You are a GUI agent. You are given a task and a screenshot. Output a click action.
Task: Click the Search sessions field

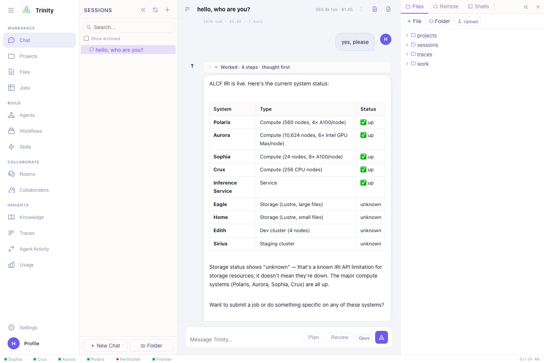coord(128,27)
